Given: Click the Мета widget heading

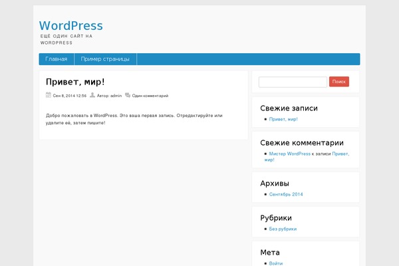Looking at the screenshot, I should coord(270,253).
